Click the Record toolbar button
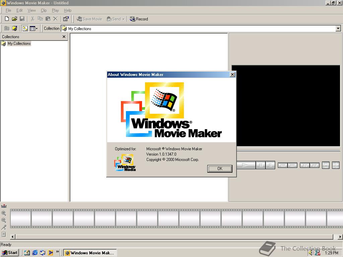Viewport: 343px width, 257px height. click(x=139, y=19)
